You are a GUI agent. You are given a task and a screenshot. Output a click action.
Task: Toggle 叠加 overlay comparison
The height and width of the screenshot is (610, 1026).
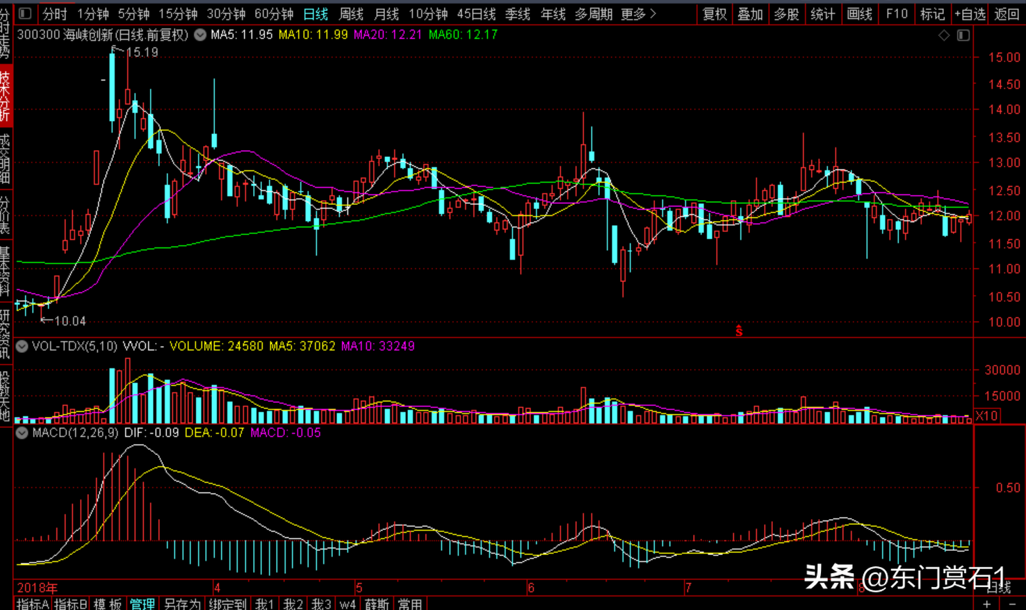click(x=751, y=14)
